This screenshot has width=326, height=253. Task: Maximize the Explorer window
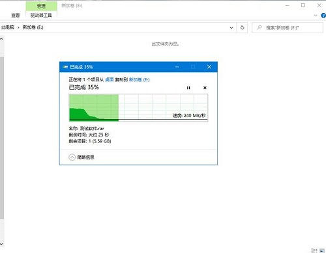point(303,5)
